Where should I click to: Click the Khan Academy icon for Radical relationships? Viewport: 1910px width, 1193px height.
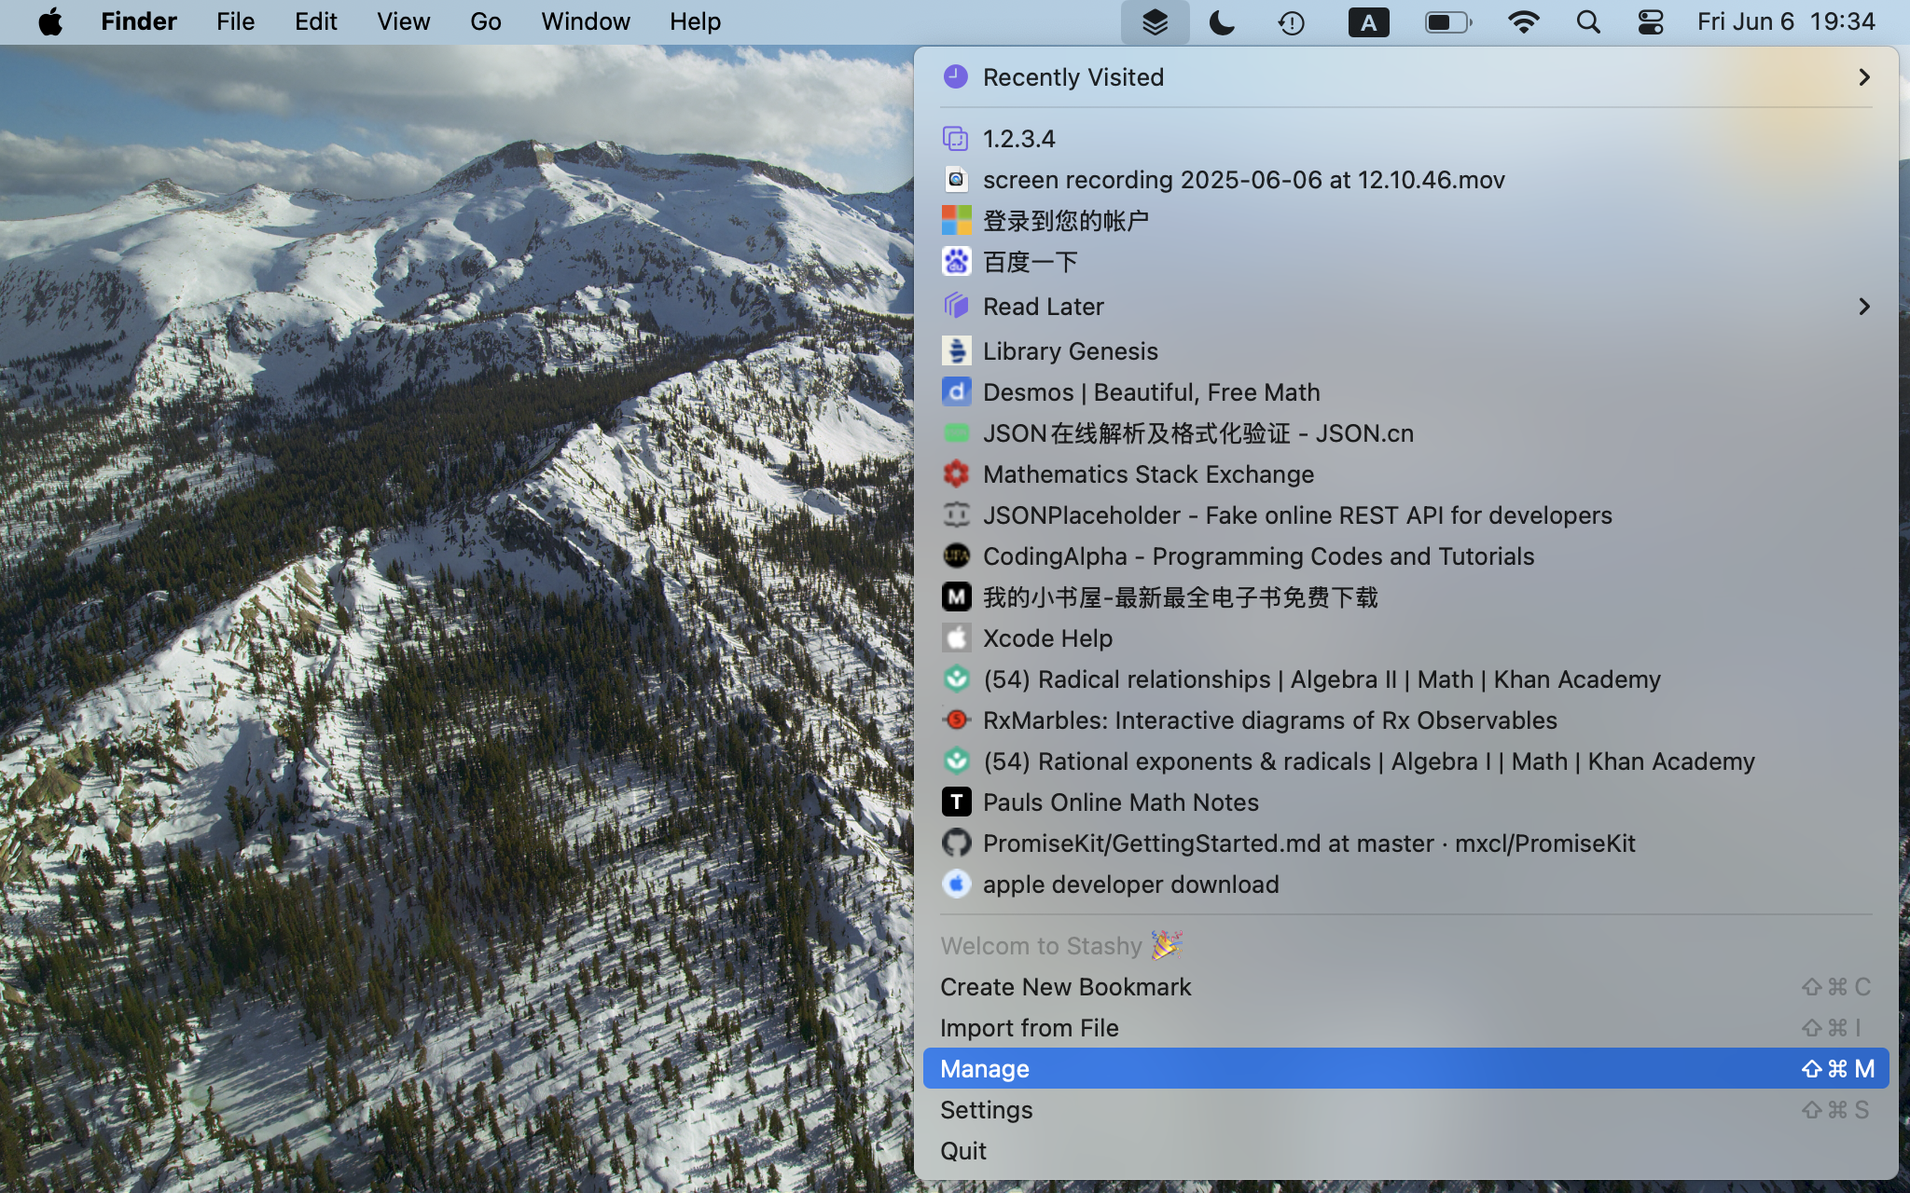(956, 679)
